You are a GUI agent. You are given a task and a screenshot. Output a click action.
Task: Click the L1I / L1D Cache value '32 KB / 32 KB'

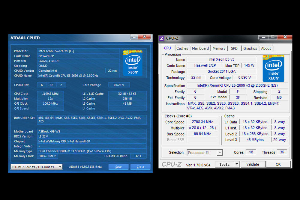[x=127, y=94]
